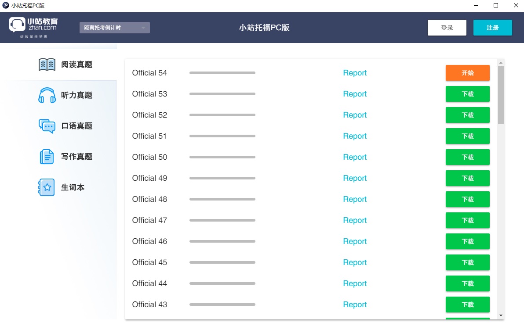
Task: Click the speech bubbles speaking icon
Action: pos(47,126)
